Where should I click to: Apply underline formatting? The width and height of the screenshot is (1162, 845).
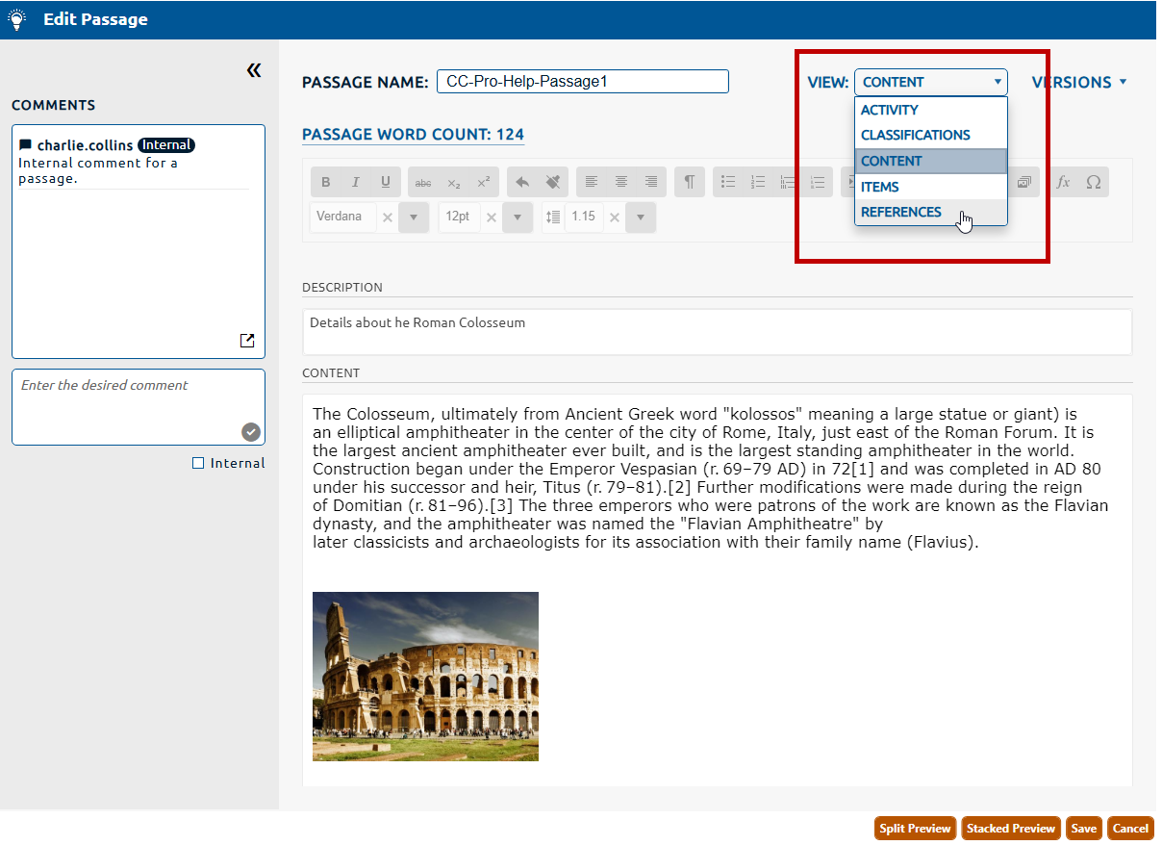click(x=386, y=182)
